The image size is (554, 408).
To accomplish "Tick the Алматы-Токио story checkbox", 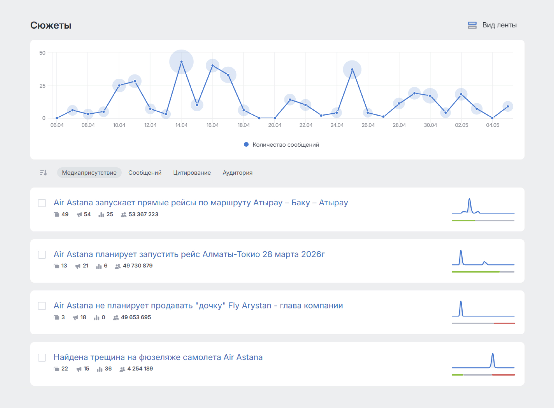I will [x=42, y=254].
